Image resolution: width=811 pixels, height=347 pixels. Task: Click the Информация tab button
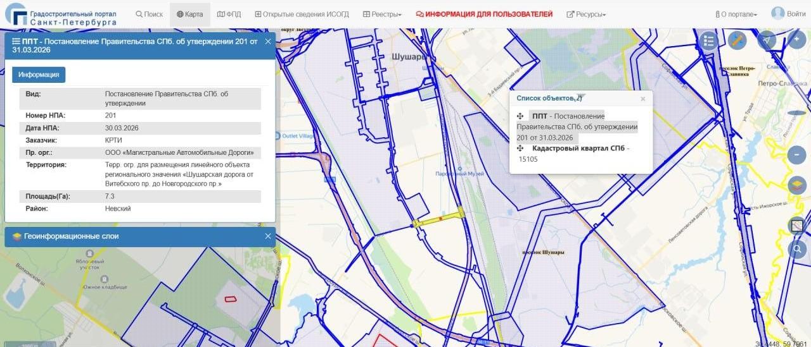pyautogui.click(x=39, y=75)
